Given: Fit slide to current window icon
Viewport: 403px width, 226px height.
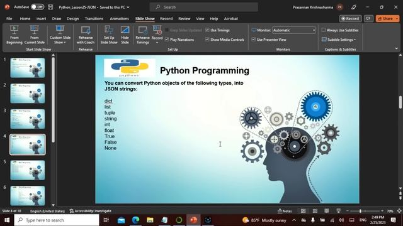Looking at the screenshot, I should pyautogui.click(x=399, y=211).
